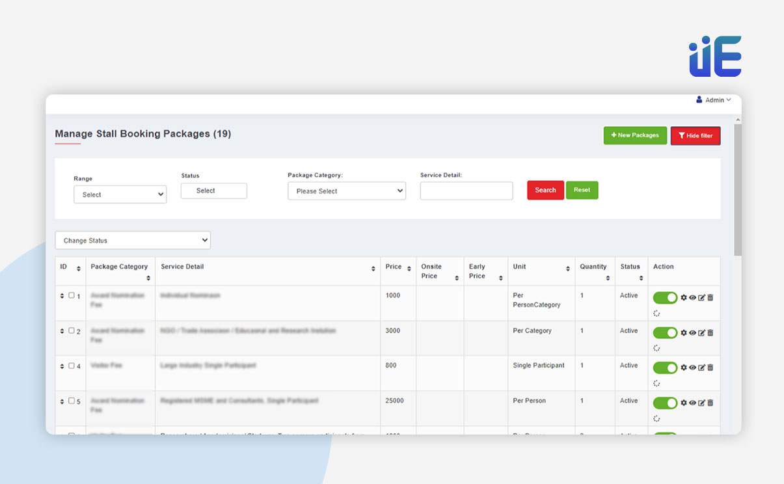Delete the package in row ID 1
The height and width of the screenshot is (484, 784).
(710, 297)
